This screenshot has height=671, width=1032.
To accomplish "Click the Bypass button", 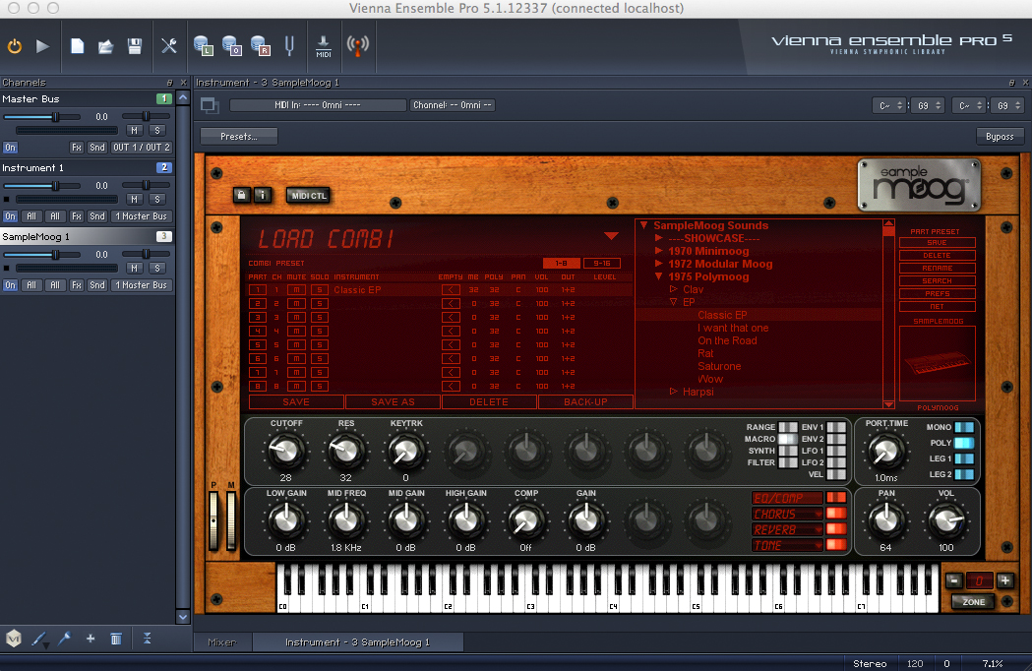I will pos(999,137).
